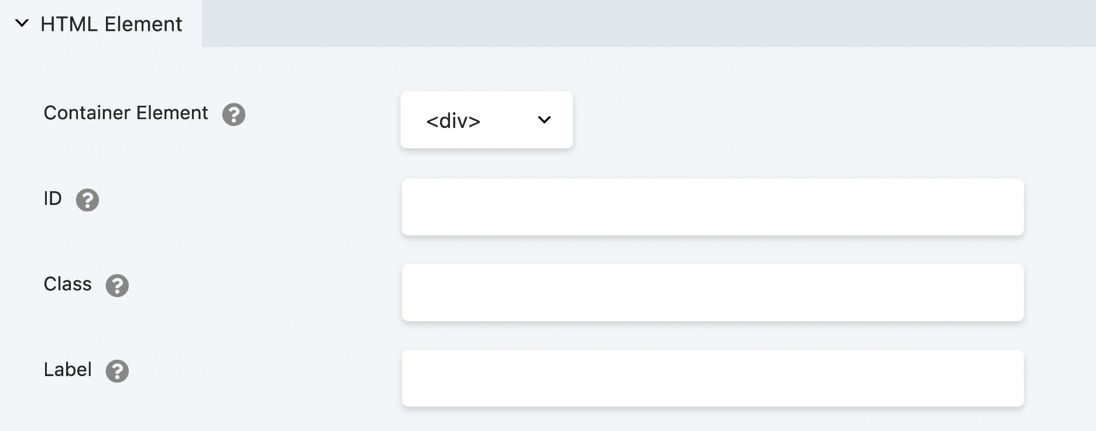Click the question mark bubble near Container Element
The width and height of the screenshot is (1096, 431).
coord(235,116)
